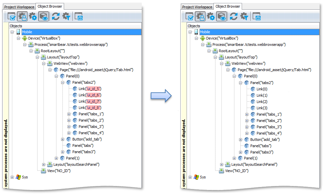The height and width of the screenshot is (195, 332).
Task: Click the window layout icon in right toolbar
Action: (257, 16)
